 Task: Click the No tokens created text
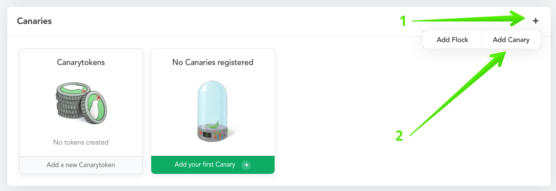click(81, 143)
